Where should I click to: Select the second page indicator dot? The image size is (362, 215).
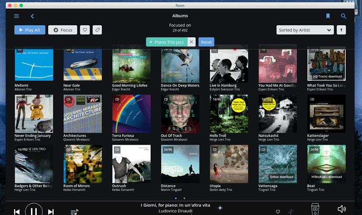click(x=184, y=198)
